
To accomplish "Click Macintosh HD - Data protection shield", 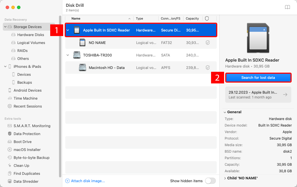I will [208, 68].
